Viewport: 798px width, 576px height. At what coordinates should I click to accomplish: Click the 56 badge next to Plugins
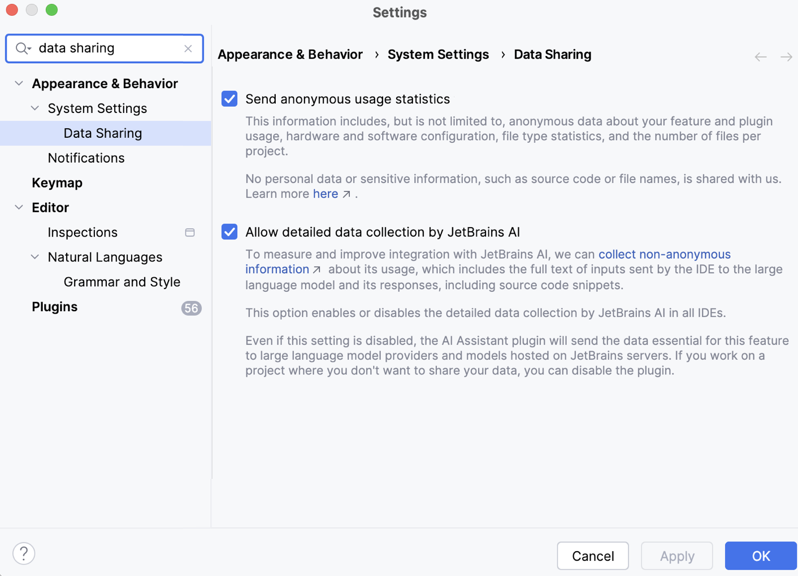pos(192,308)
